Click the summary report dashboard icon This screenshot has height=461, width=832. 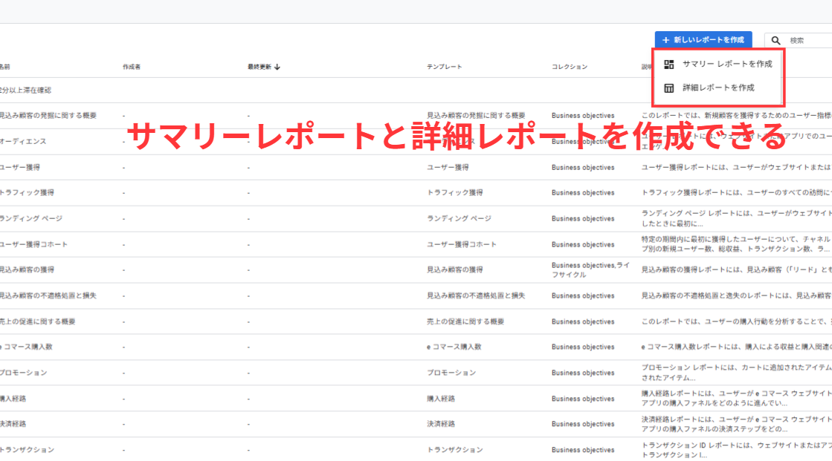(x=669, y=65)
